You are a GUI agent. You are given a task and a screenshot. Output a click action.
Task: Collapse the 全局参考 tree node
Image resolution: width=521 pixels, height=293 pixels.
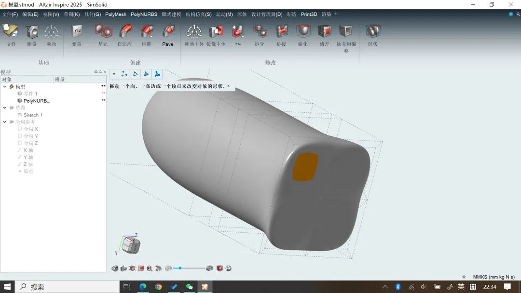5,122
